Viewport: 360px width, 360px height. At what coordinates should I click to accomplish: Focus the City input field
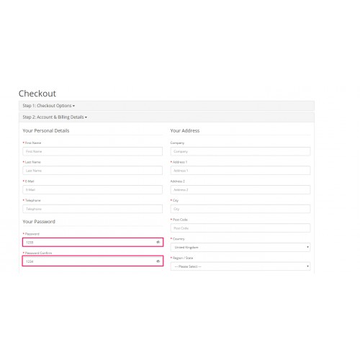pos(240,209)
